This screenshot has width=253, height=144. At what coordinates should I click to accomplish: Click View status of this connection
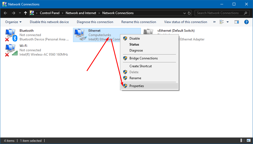[186, 22]
